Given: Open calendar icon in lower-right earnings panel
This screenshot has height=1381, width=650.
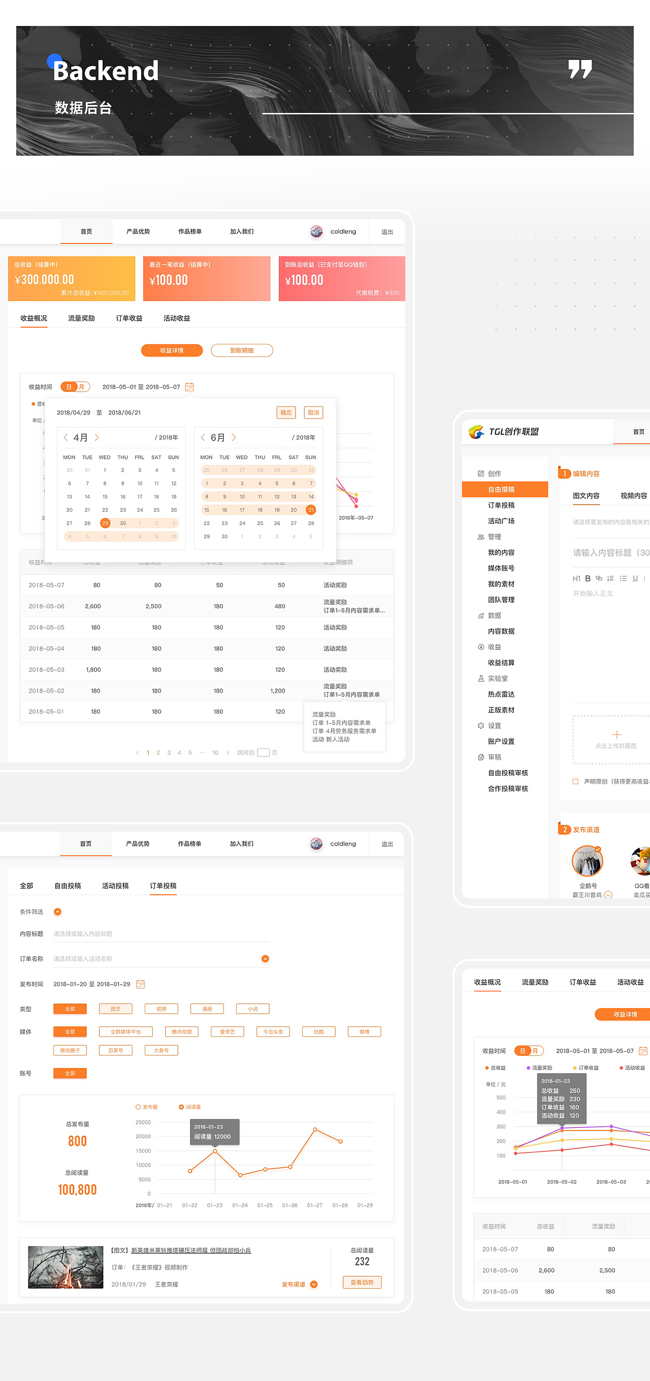Looking at the screenshot, I should pyautogui.click(x=643, y=1051).
